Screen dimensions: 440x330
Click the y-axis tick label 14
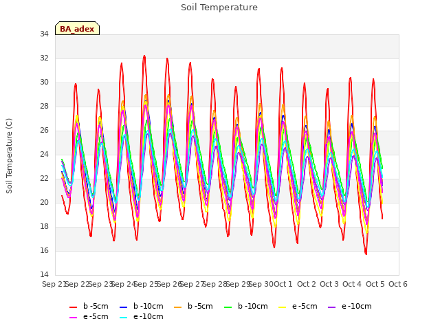[x=44, y=274]
